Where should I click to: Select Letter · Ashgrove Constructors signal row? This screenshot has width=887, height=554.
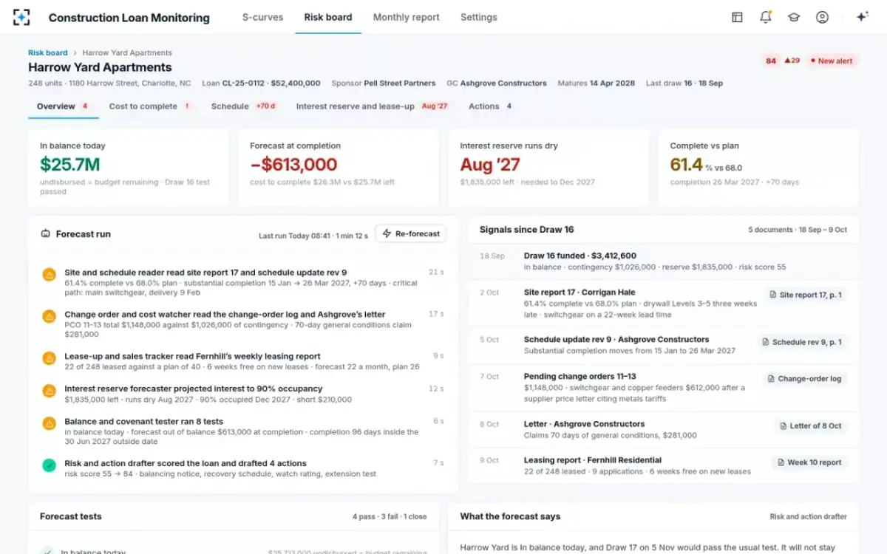[664, 430]
